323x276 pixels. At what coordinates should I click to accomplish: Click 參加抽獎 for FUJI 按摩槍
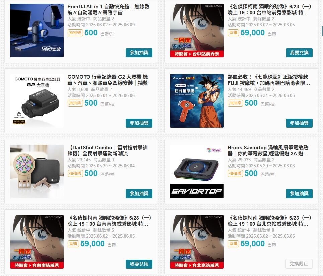click(x=299, y=123)
